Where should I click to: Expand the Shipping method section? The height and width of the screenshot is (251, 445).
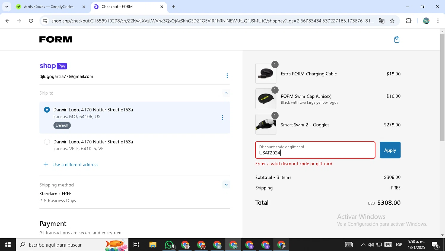point(226,185)
